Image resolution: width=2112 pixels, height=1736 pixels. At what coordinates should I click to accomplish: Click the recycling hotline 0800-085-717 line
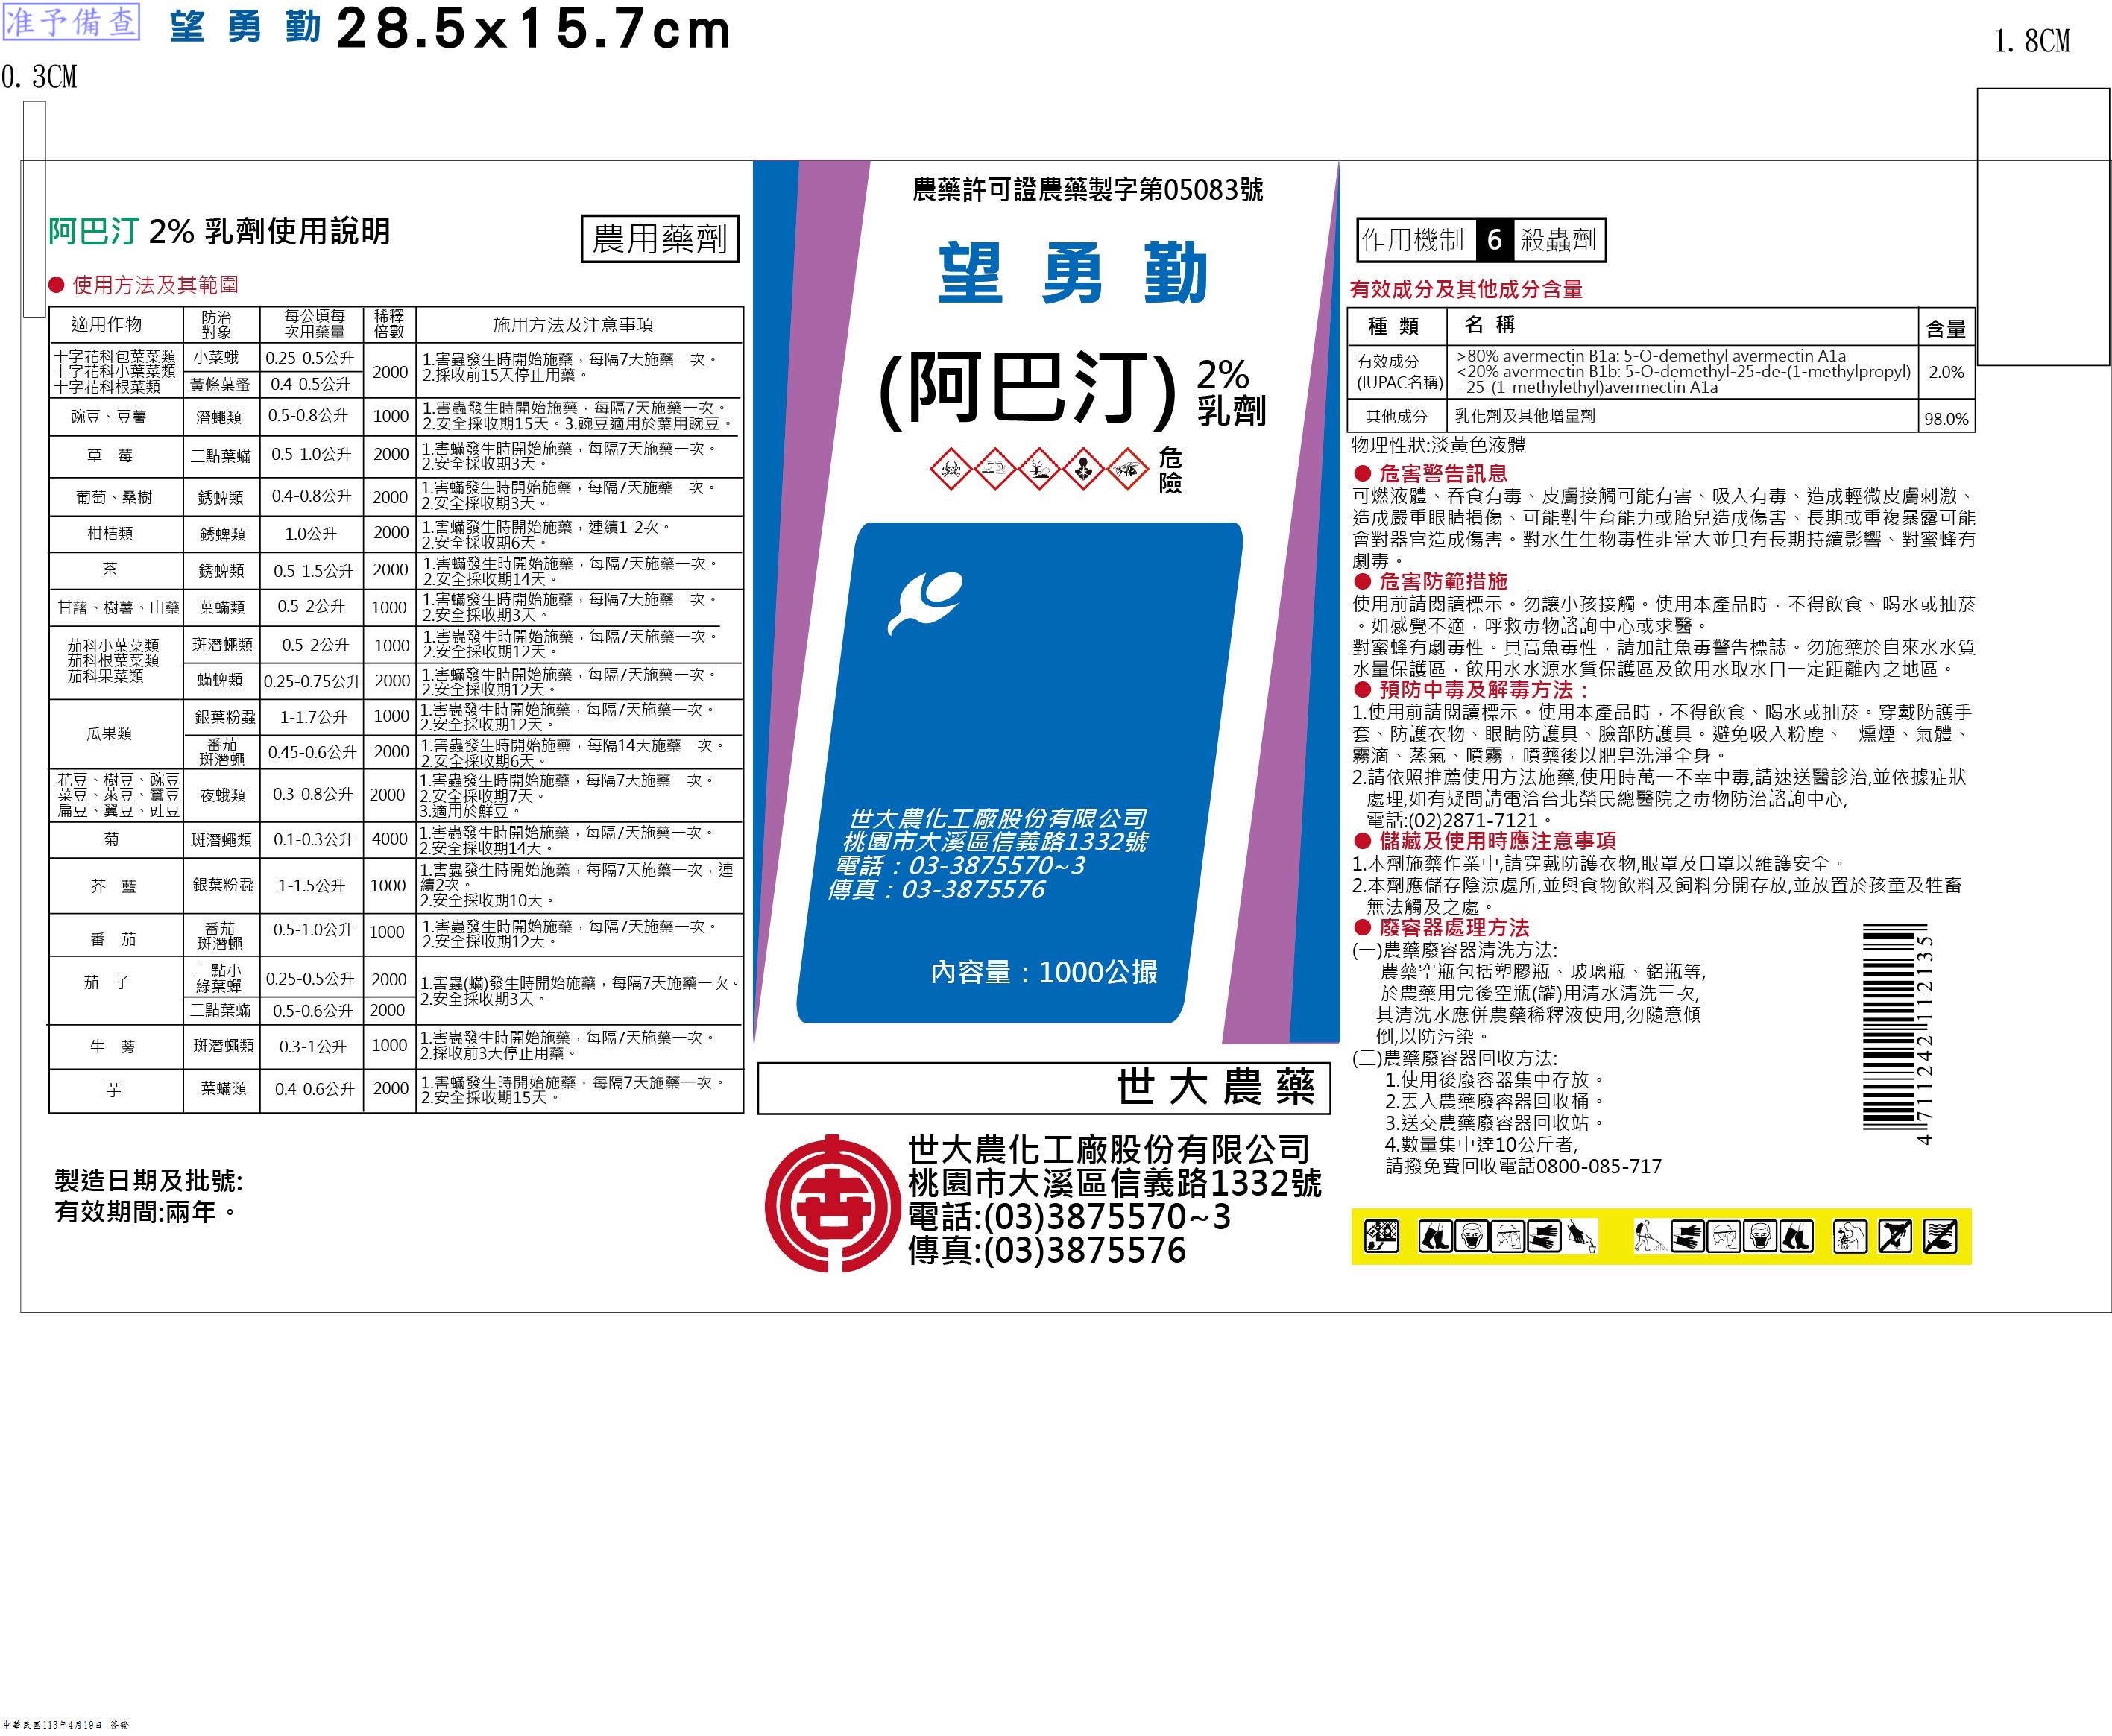tap(1523, 1166)
